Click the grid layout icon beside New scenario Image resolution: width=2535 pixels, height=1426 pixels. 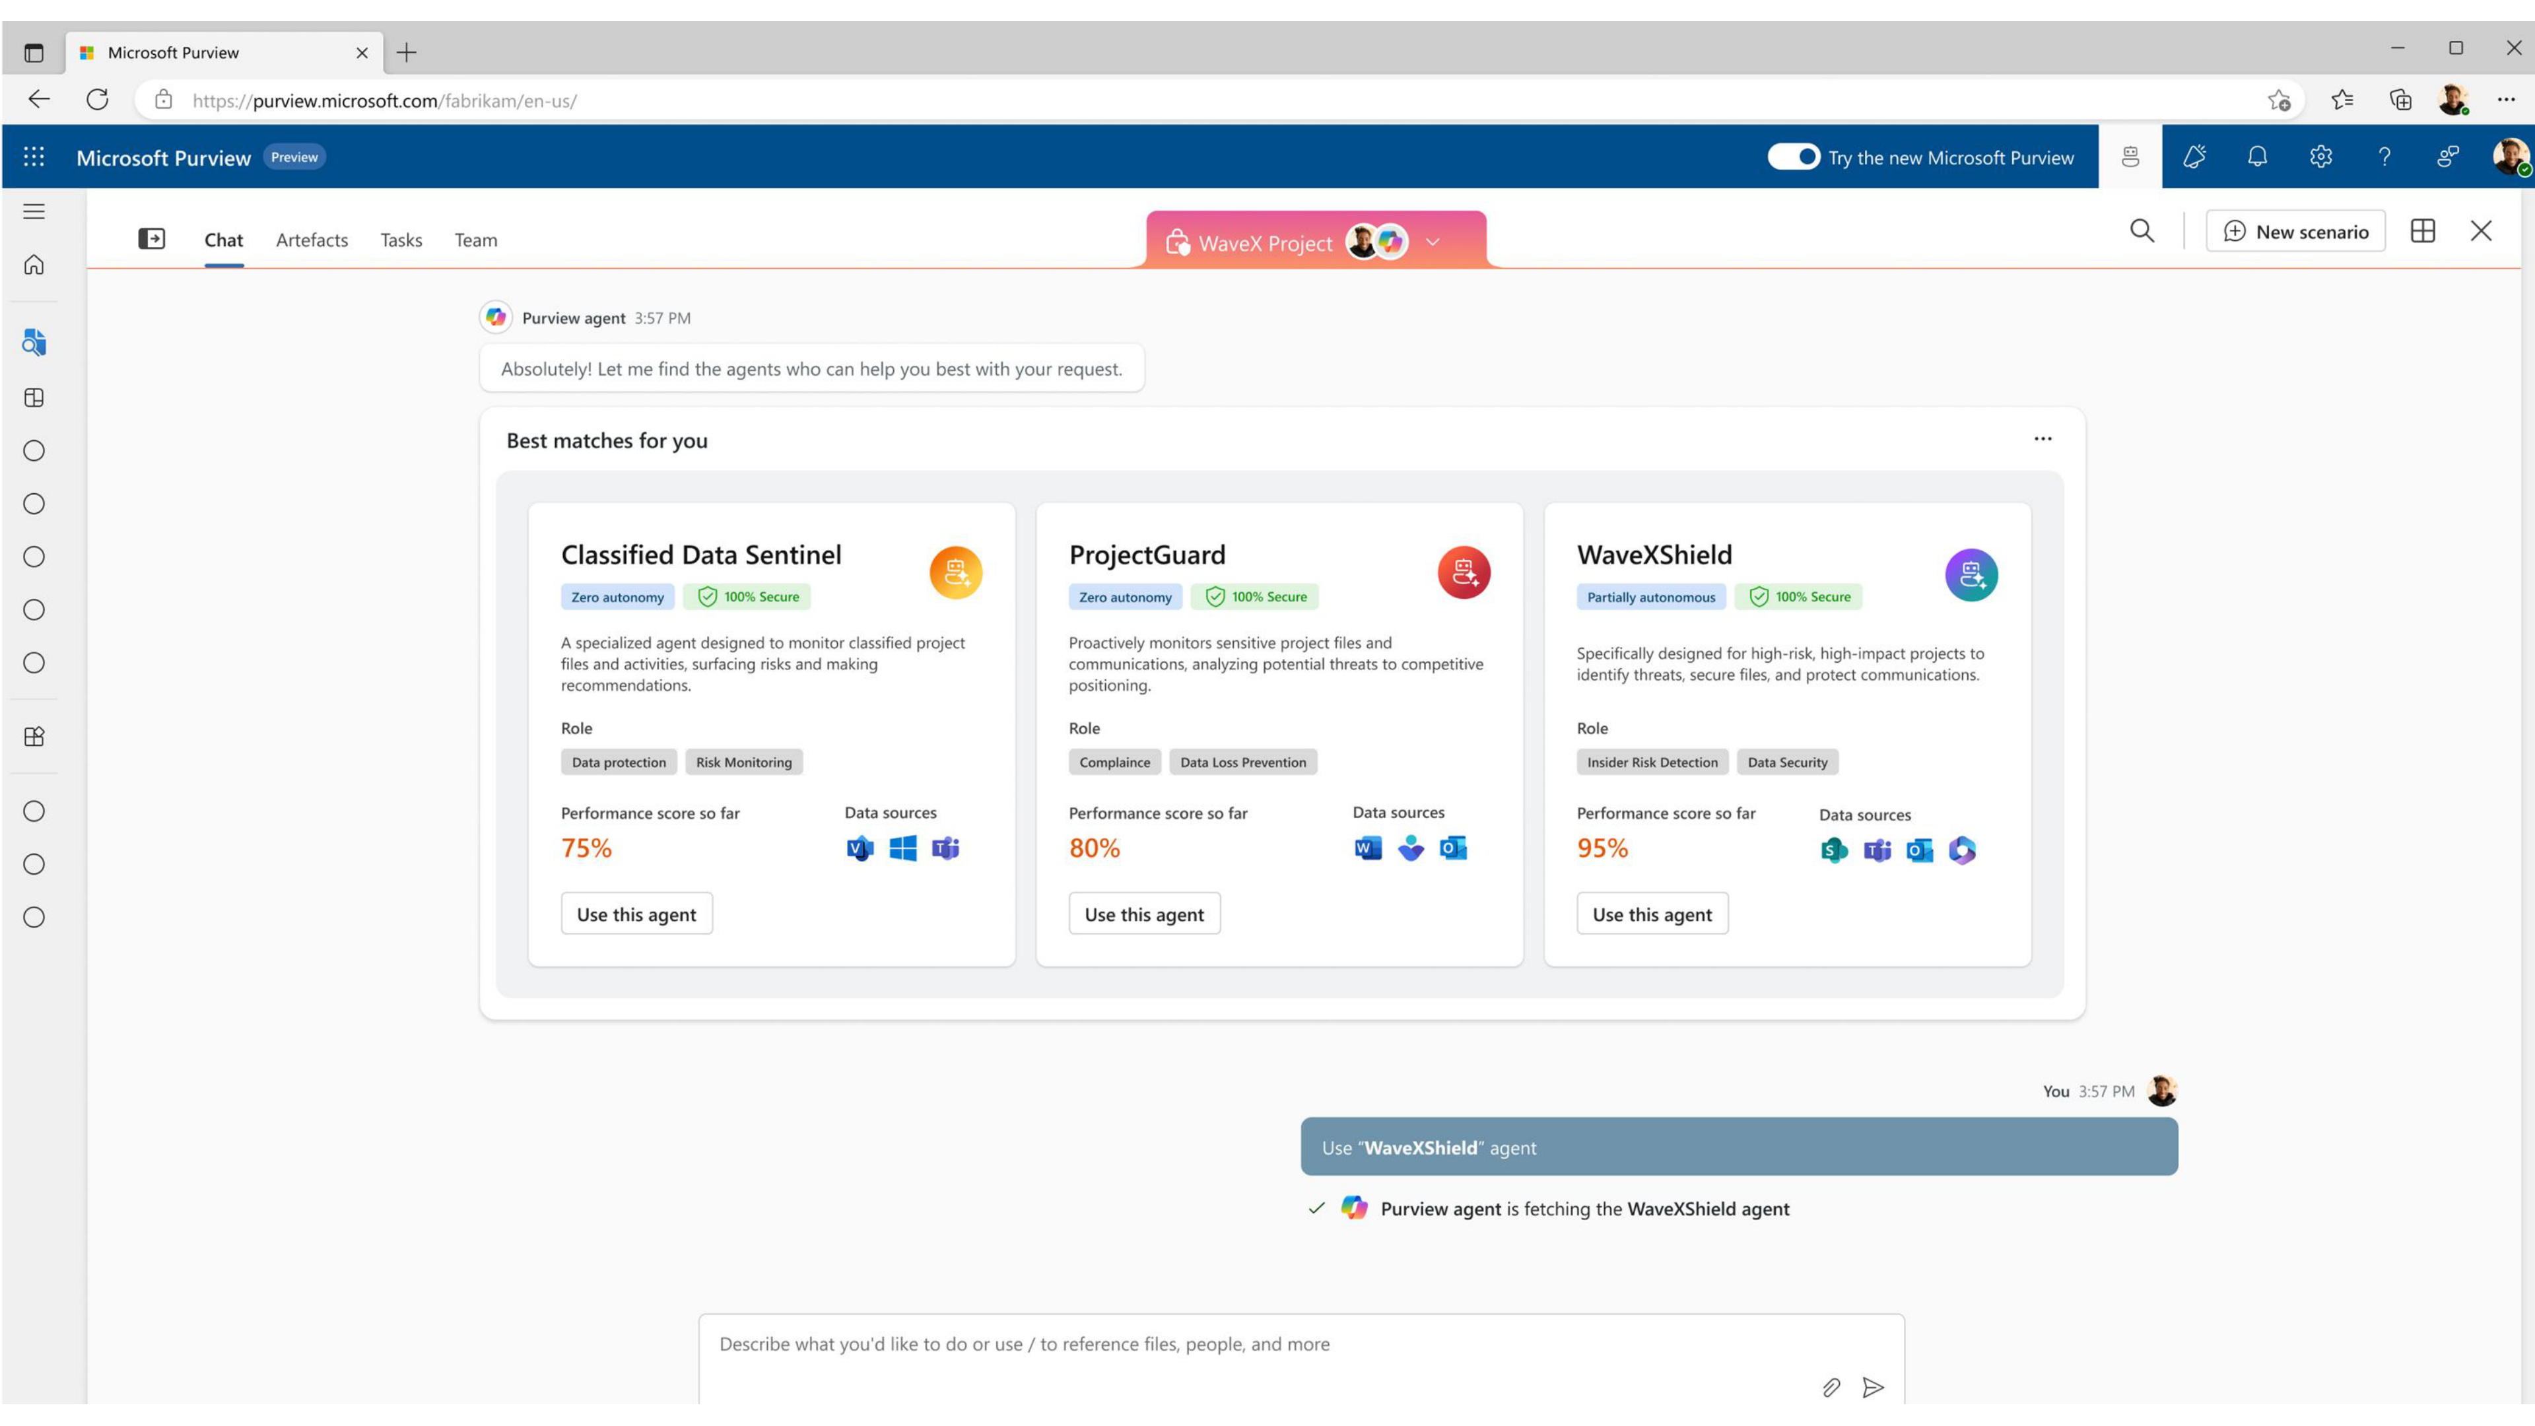pyautogui.click(x=2423, y=231)
